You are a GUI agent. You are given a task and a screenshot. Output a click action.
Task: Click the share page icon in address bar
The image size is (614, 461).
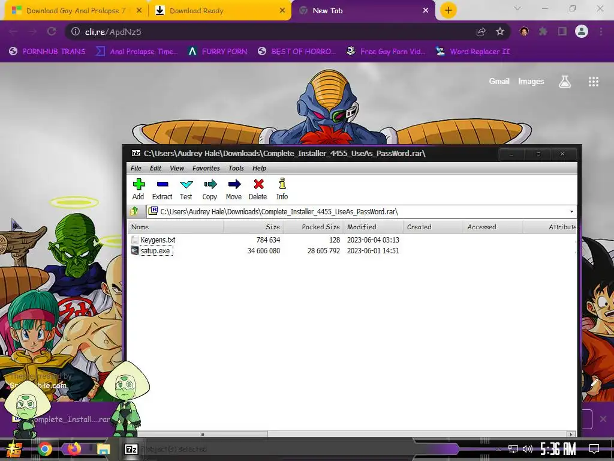(x=481, y=32)
